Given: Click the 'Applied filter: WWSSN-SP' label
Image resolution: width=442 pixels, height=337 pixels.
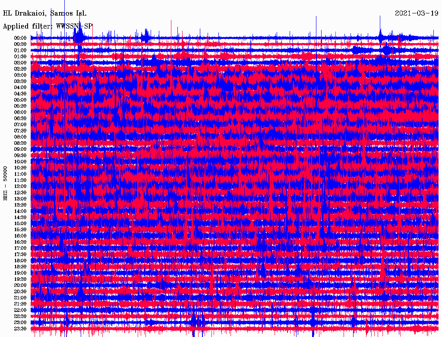Looking at the screenshot, I should [x=47, y=26].
